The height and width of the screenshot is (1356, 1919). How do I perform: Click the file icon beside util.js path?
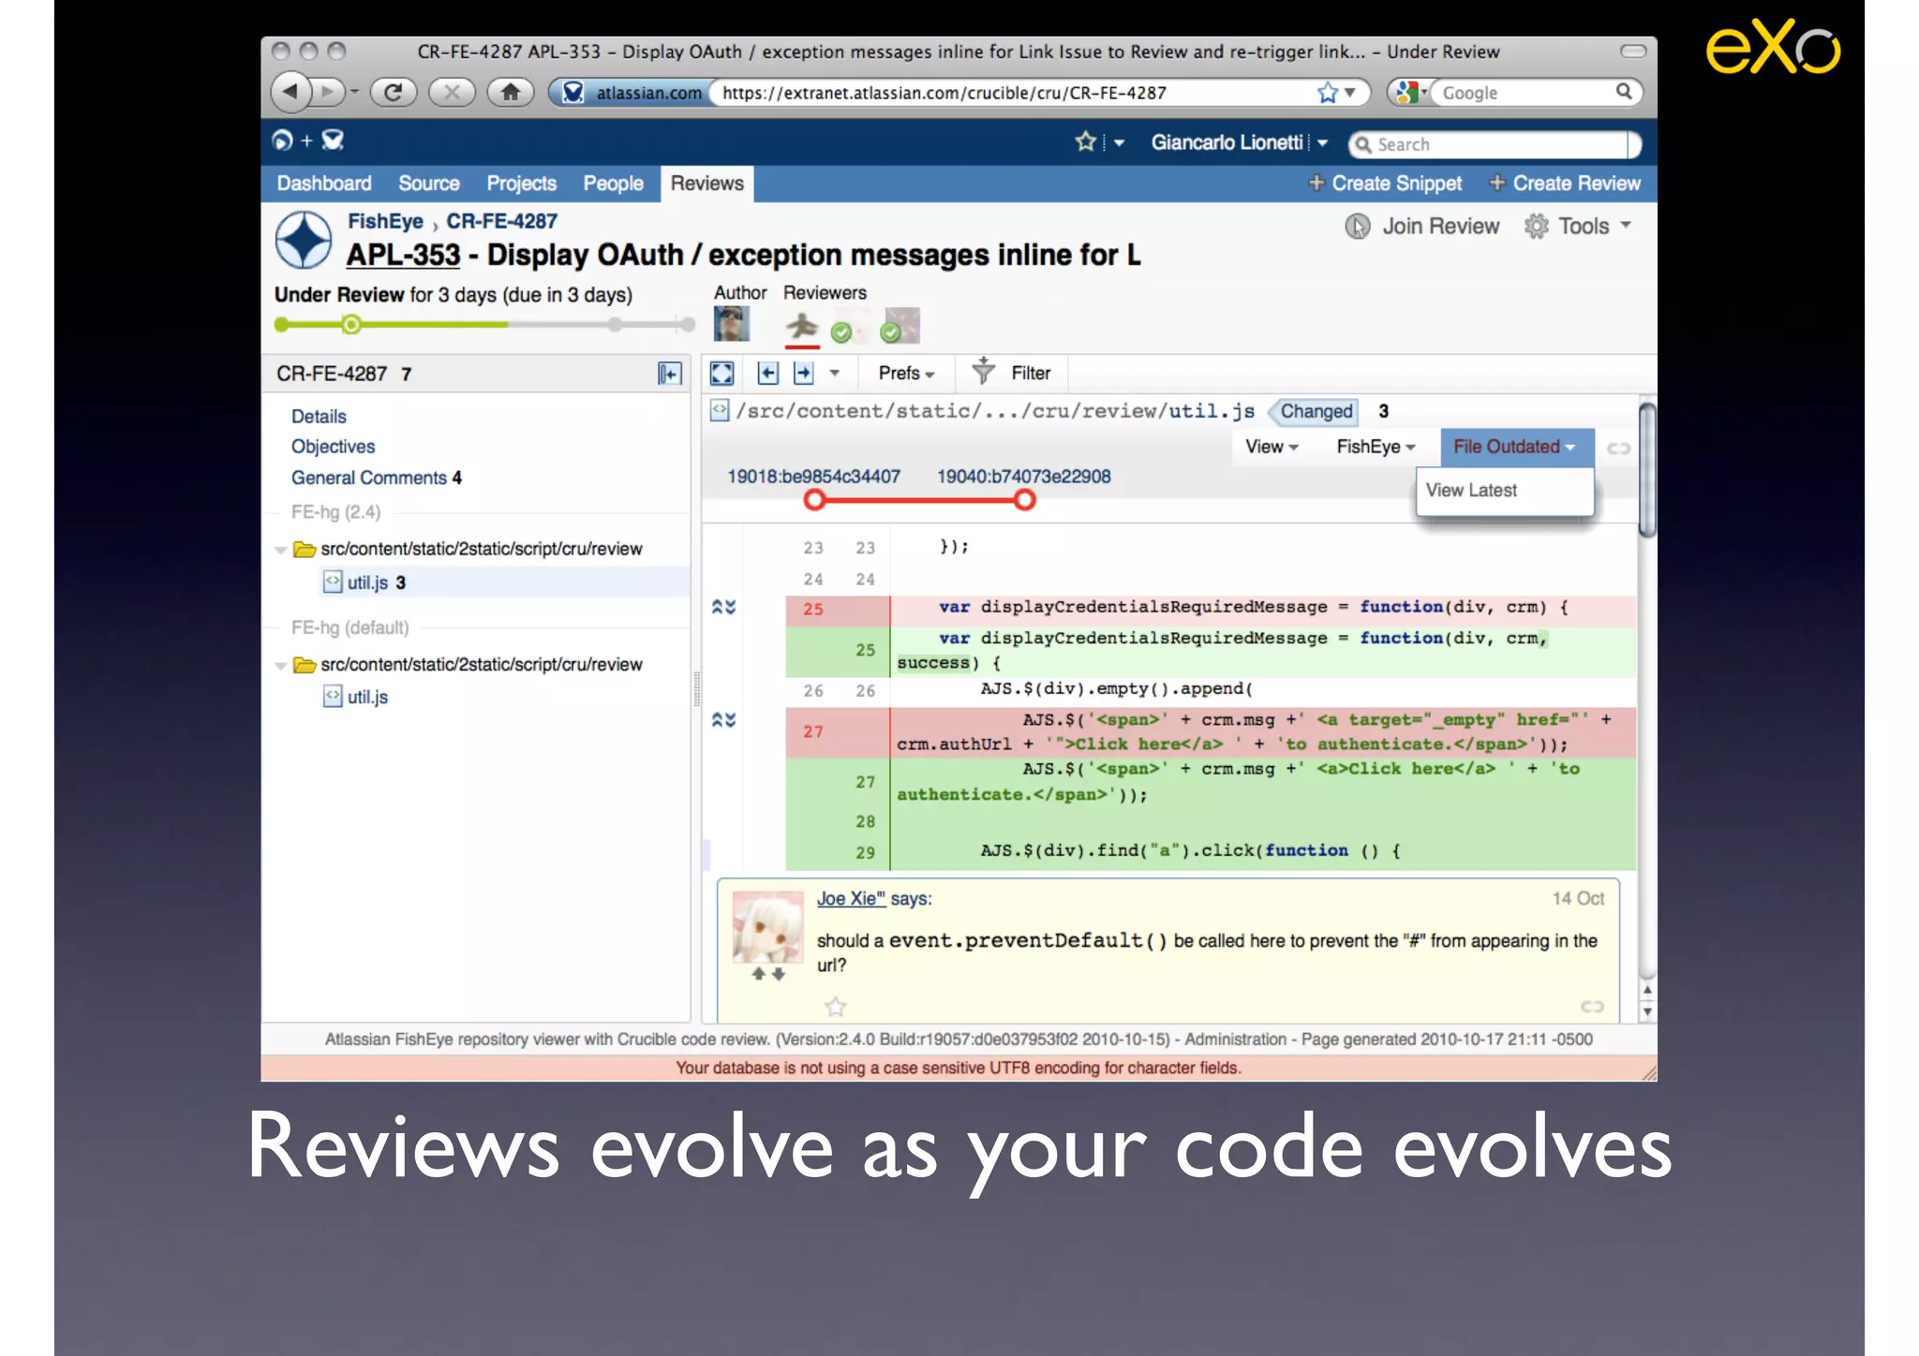720,410
